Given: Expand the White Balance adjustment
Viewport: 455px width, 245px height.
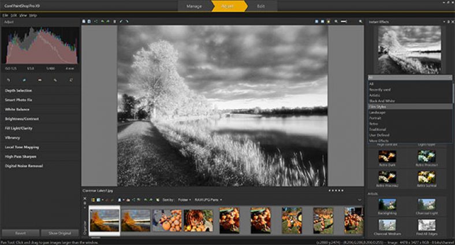Looking at the screenshot, I should point(18,109).
